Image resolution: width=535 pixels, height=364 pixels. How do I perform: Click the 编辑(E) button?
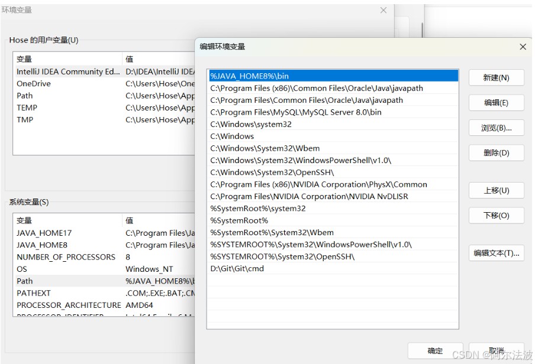[x=496, y=103]
